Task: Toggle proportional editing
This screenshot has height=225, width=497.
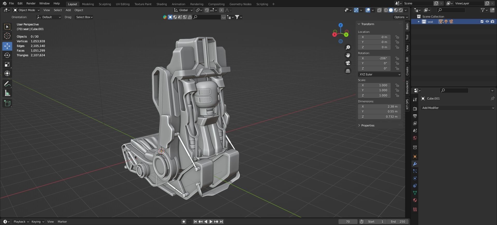Action: point(221,10)
